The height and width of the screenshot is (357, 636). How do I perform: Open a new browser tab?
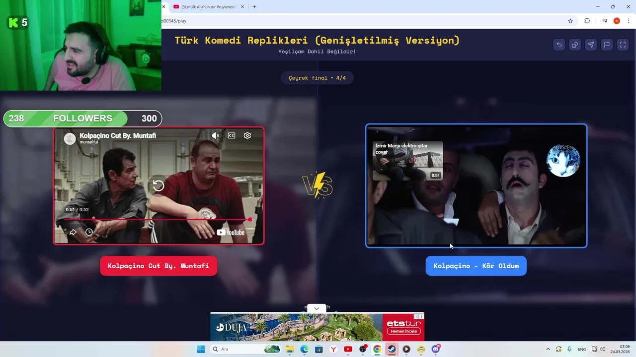tap(254, 7)
